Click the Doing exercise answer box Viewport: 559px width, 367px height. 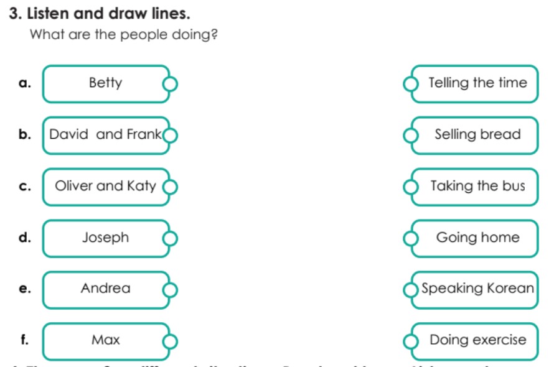474,341
